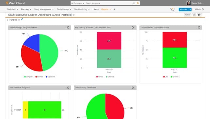Open the Reports tab menu

click(x=106, y=9)
